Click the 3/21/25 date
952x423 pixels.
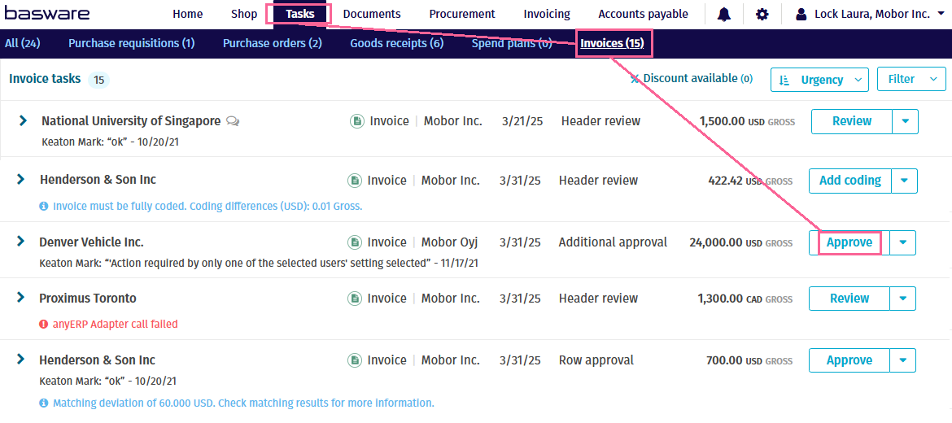pyautogui.click(x=522, y=121)
